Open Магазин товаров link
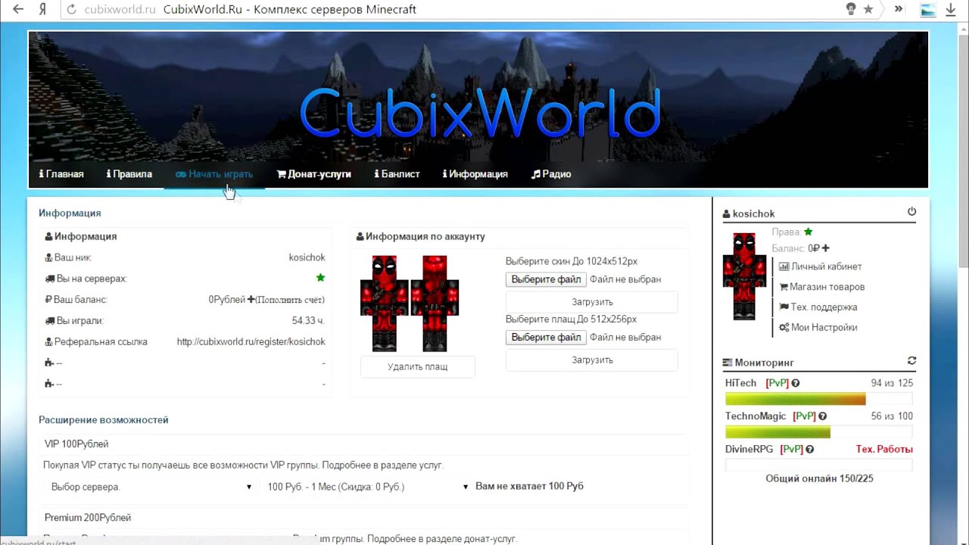 (822, 287)
